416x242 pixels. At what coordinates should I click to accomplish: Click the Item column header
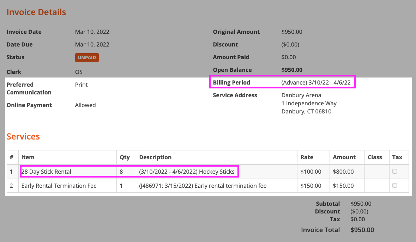[28, 157]
